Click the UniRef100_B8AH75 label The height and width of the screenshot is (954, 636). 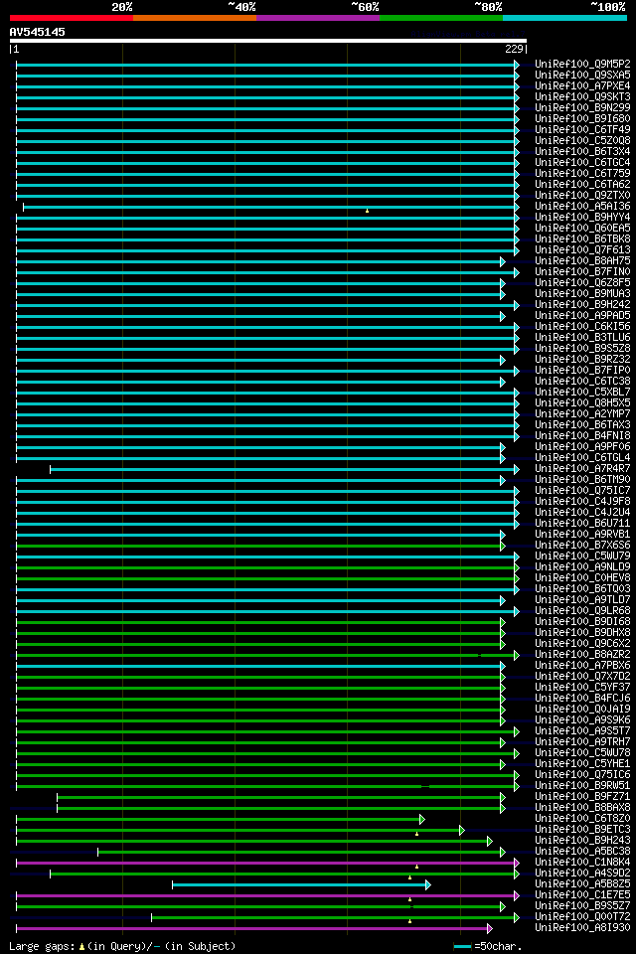(582, 261)
